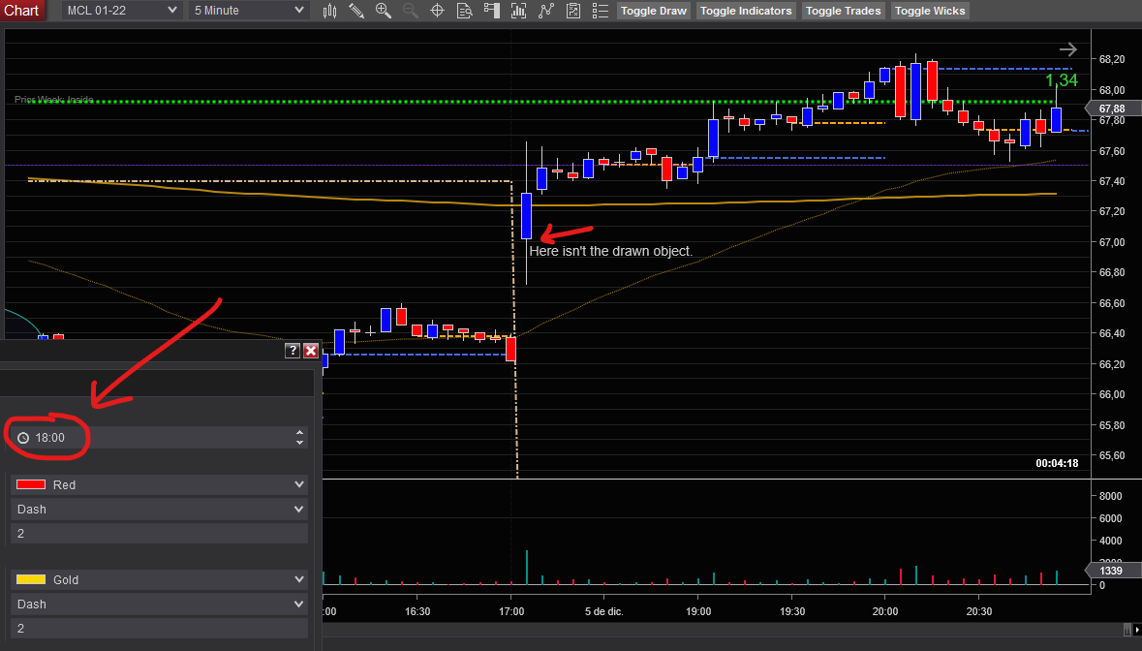Open the strategies line-node icon

(546, 11)
